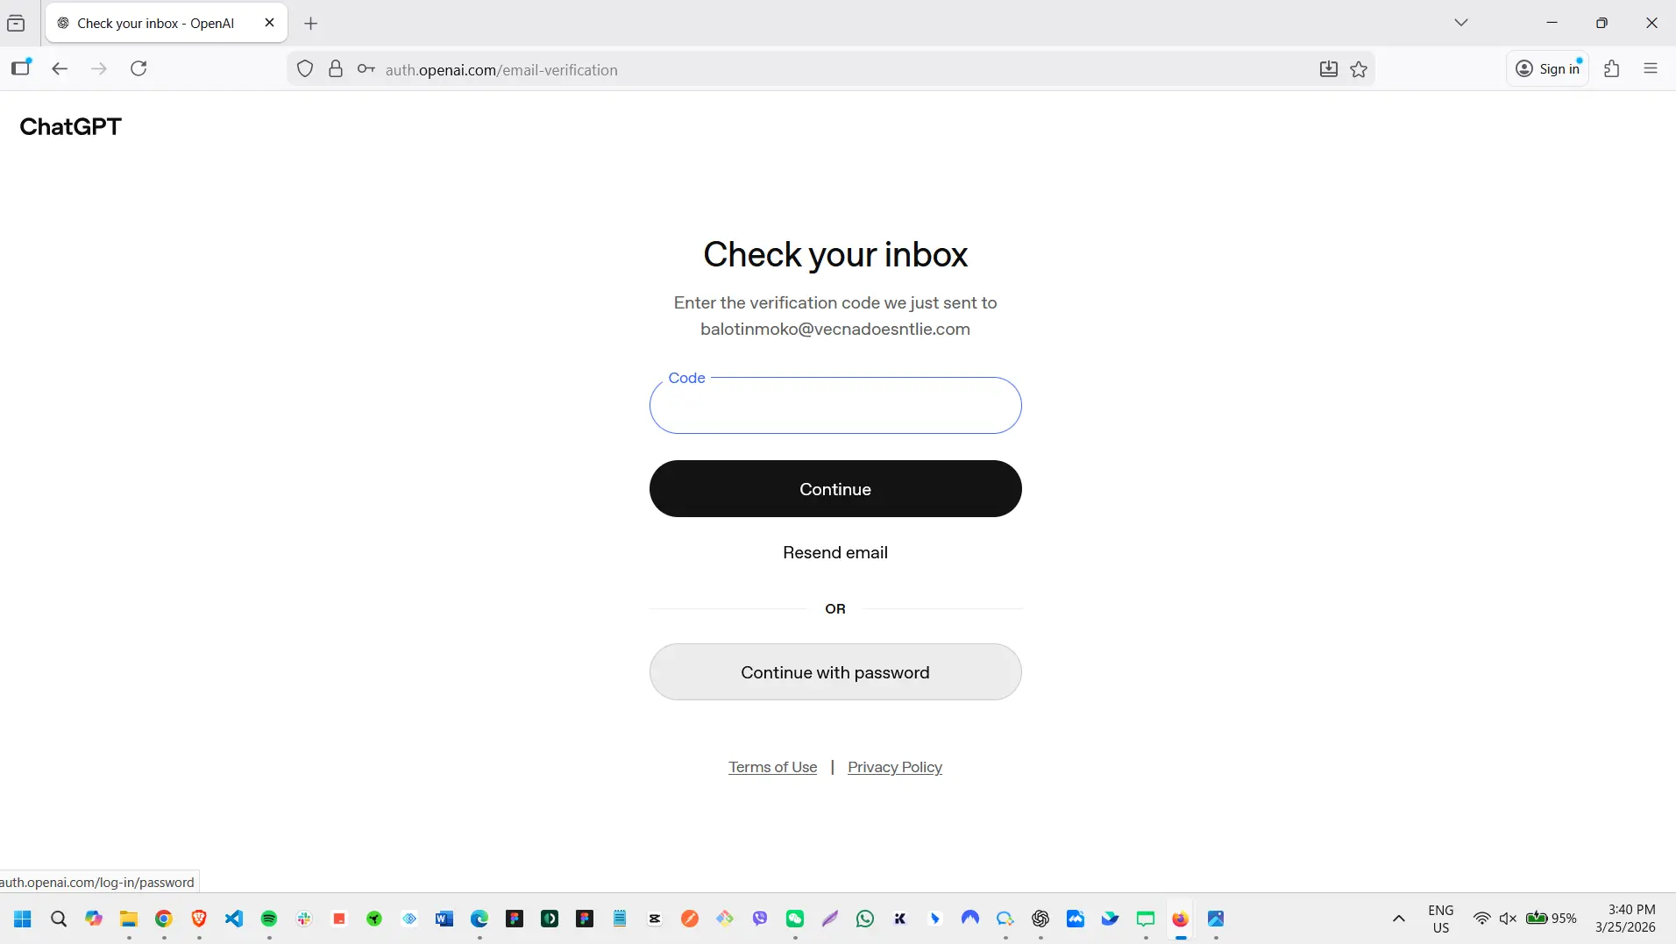Click the battery 95% indicator
The image size is (1676, 944).
pos(1552,919)
